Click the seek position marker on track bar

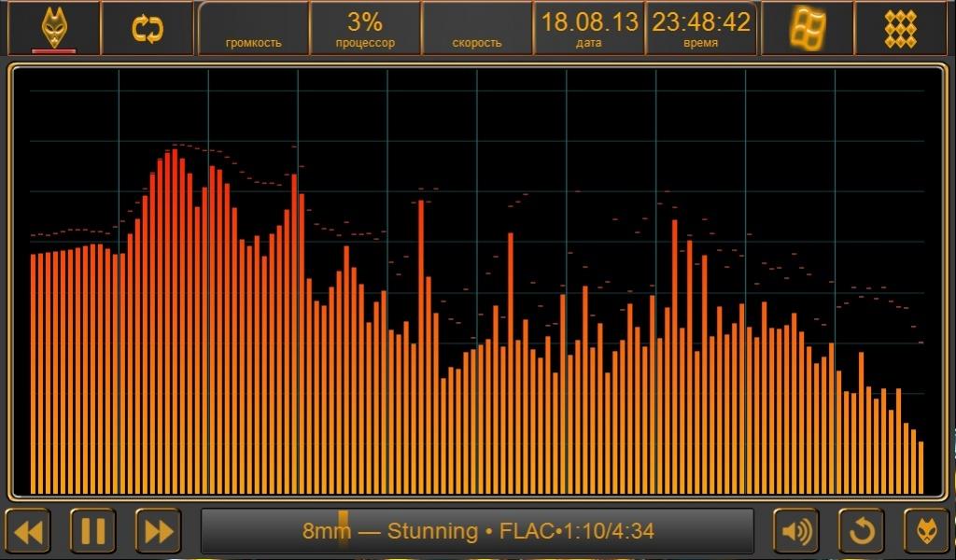[344, 527]
